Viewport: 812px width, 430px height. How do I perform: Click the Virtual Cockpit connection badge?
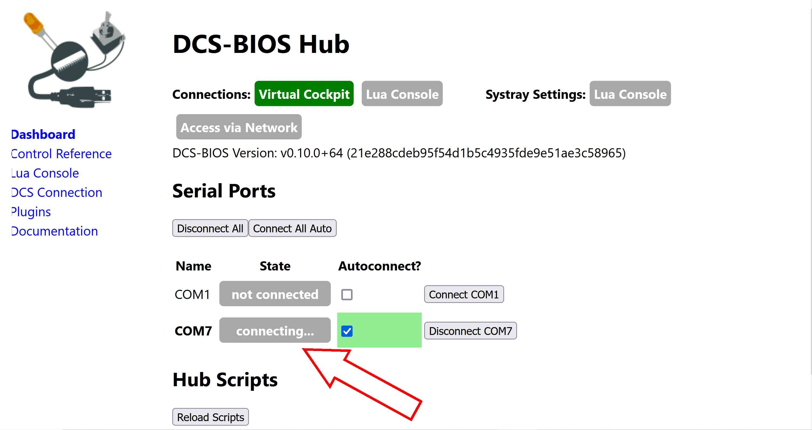304,94
